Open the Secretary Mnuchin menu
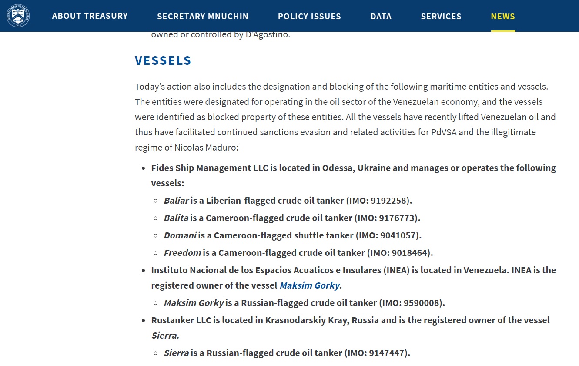The width and height of the screenshot is (579, 366). point(203,17)
